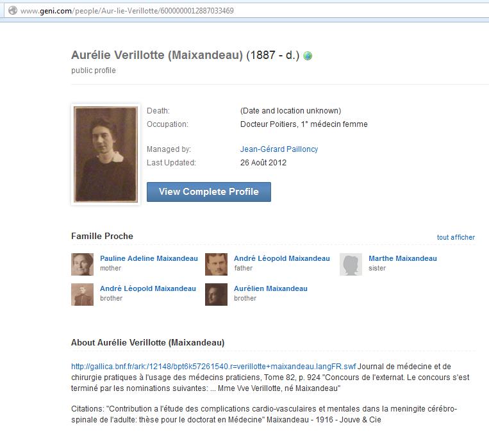Click the profile title Aurélie Verillotte (Maixandeau)
This screenshot has width=489, height=432.
coord(157,55)
